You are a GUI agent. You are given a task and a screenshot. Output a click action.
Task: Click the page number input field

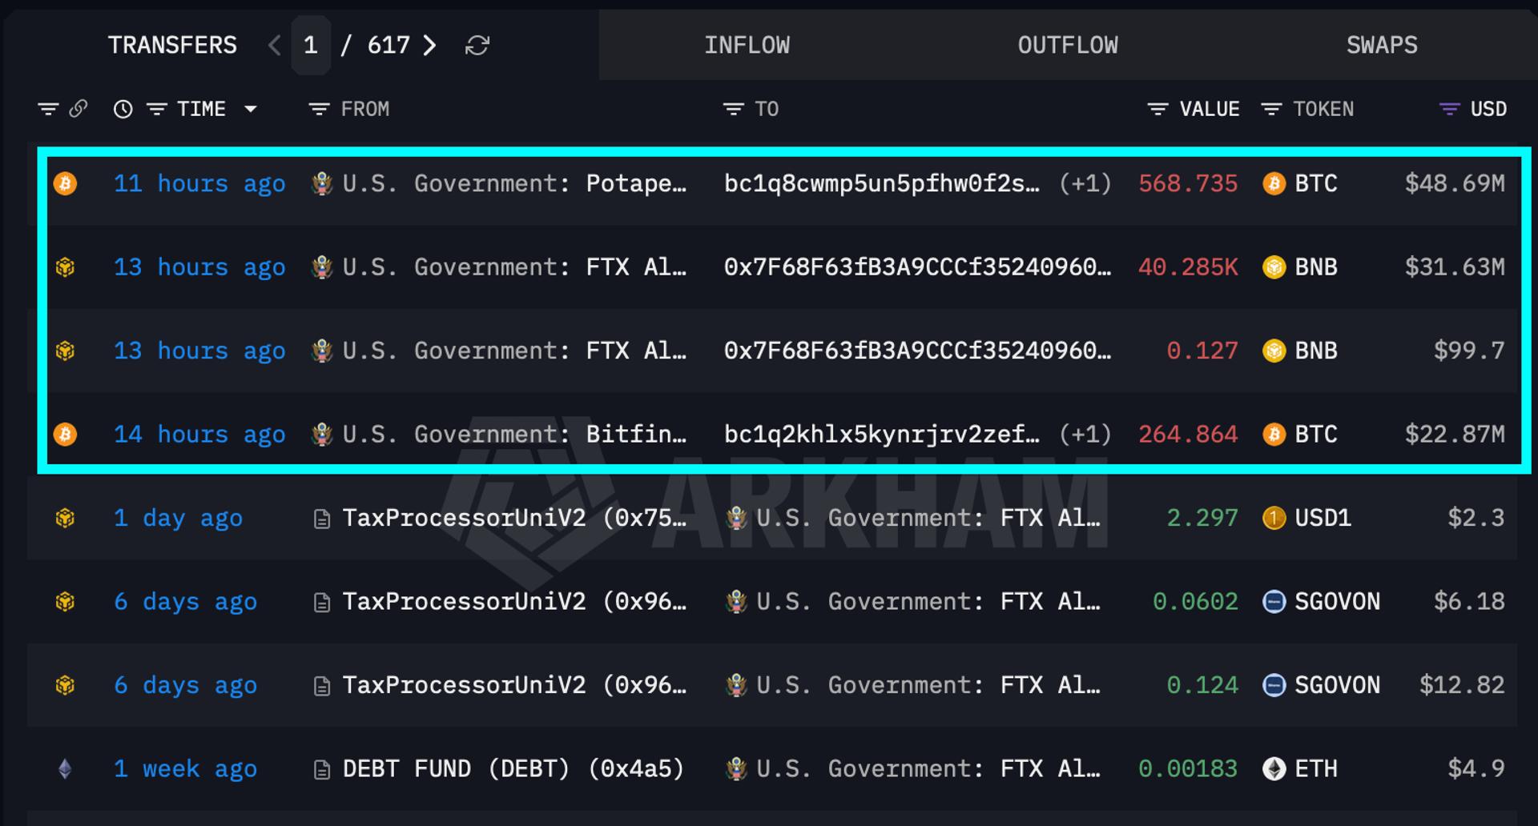[311, 46]
